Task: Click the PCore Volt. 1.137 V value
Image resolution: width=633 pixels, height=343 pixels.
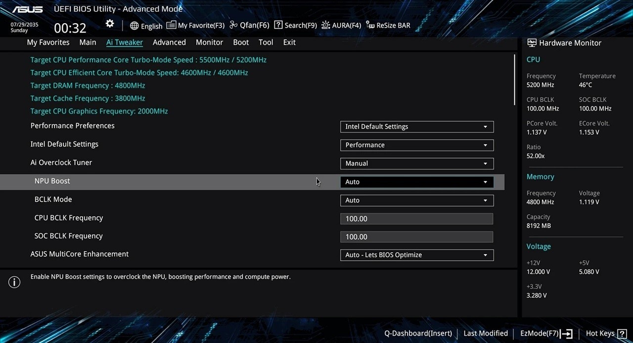Action: (x=537, y=132)
